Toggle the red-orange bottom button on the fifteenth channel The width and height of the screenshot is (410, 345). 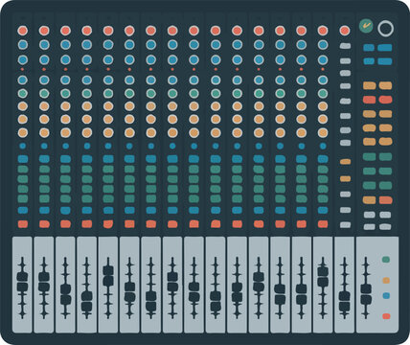[323, 224]
